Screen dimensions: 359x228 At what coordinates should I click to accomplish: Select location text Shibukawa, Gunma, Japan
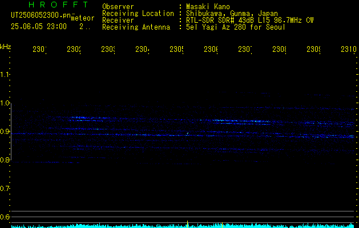click(x=232, y=14)
